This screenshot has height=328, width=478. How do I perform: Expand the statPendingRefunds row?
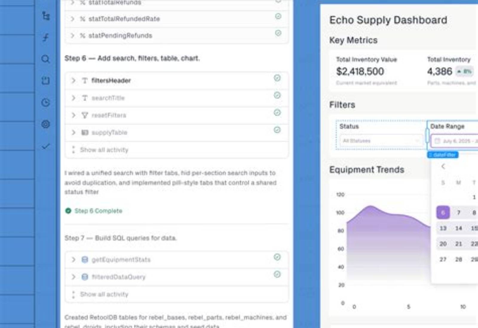pos(72,35)
